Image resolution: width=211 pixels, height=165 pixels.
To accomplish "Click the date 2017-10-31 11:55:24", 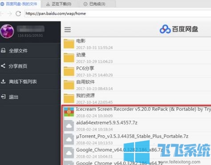I will point(94,48).
